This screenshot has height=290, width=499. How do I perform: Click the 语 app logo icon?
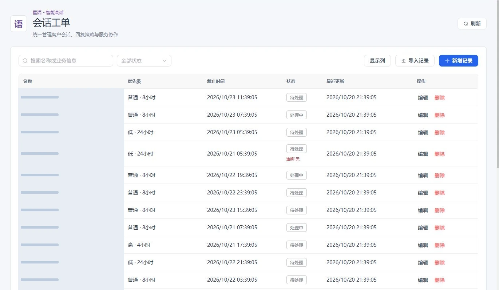[19, 24]
